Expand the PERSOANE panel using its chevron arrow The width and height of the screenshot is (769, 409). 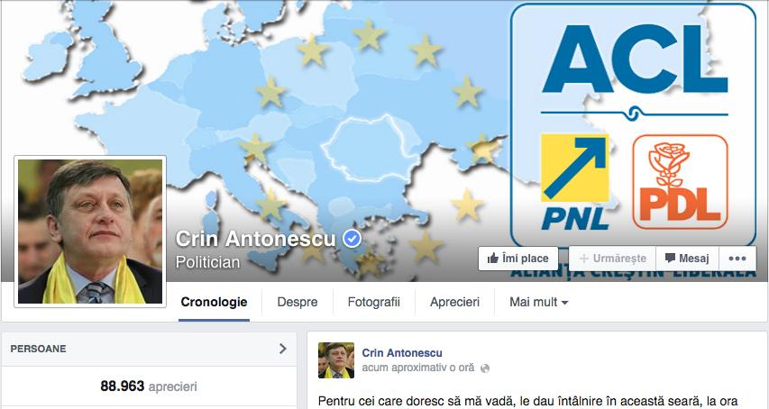pyautogui.click(x=282, y=349)
